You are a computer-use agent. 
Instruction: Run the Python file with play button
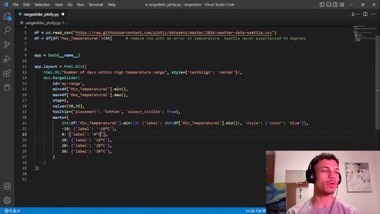pyautogui.click(x=353, y=14)
